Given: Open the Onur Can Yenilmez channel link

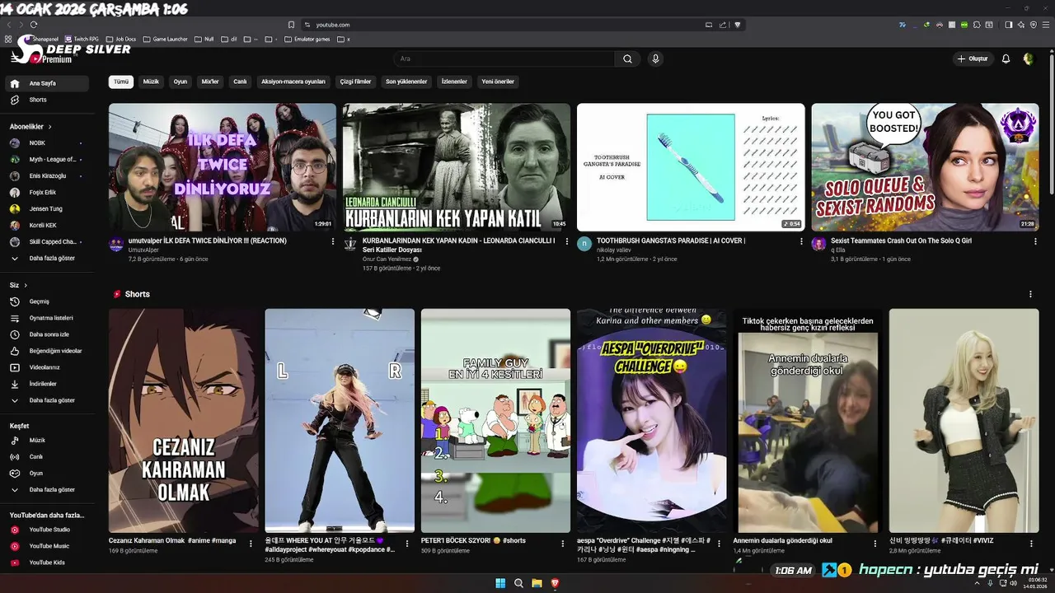Looking at the screenshot, I should tap(387, 259).
